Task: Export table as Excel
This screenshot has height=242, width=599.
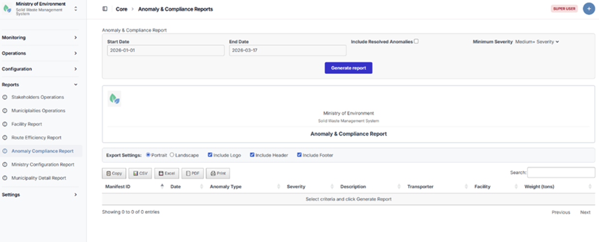Action: coord(166,173)
